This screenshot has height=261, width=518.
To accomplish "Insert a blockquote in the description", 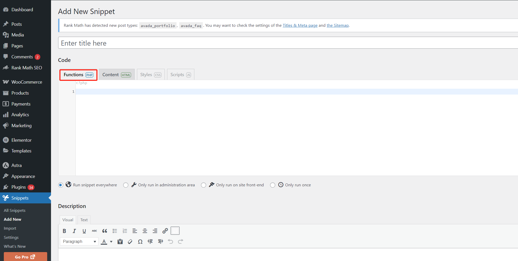I will (105, 231).
